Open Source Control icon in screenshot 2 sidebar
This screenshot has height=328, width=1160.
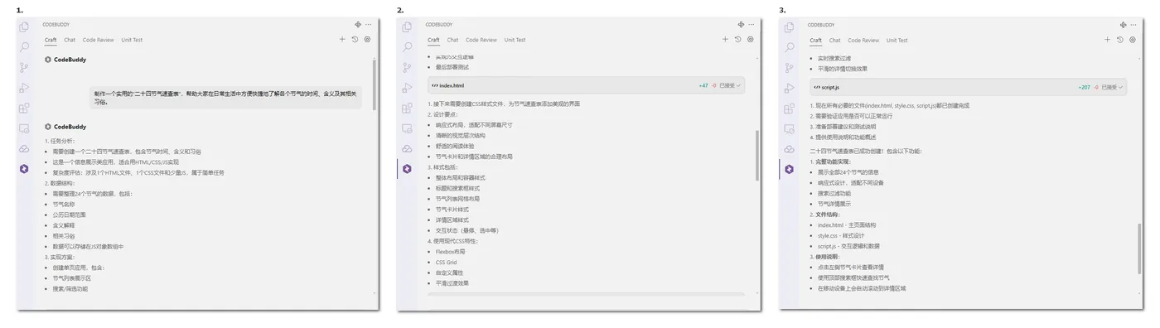[x=407, y=67]
